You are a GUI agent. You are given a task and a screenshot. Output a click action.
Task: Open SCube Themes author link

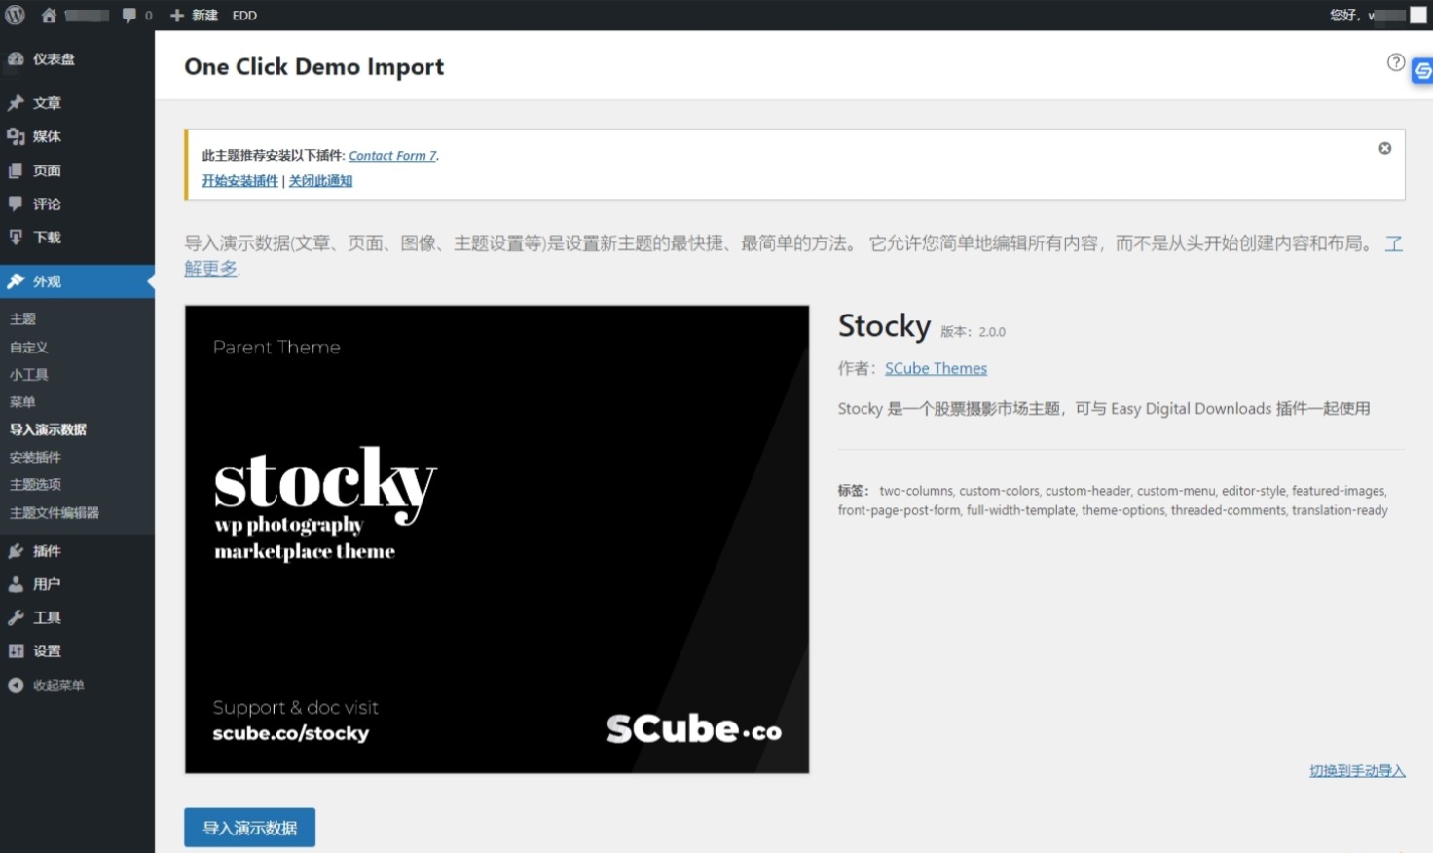[x=936, y=368]
